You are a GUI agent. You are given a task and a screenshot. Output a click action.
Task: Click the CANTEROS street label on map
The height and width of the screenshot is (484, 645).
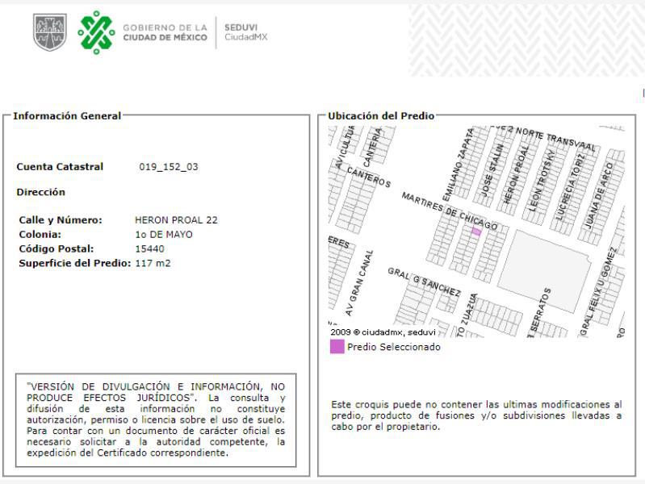pos(369,177)
